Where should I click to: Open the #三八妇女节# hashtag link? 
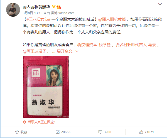tap(38, 19)
